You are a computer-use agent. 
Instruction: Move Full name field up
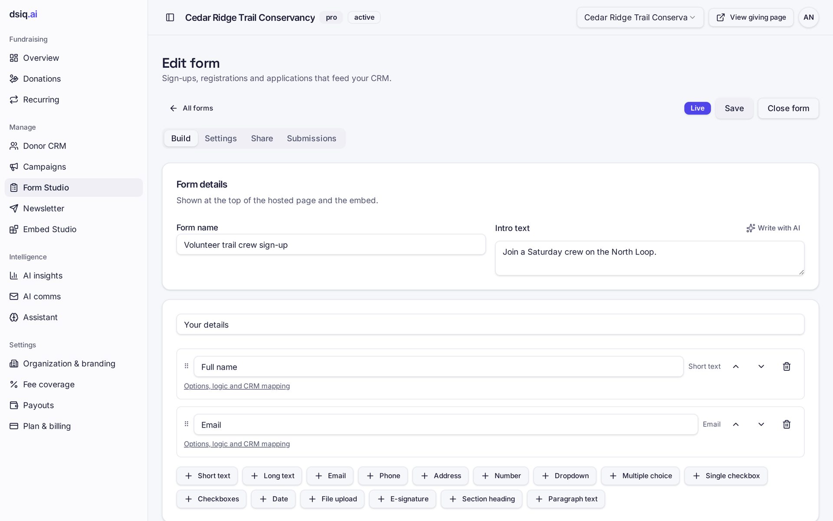click(736, 366)
